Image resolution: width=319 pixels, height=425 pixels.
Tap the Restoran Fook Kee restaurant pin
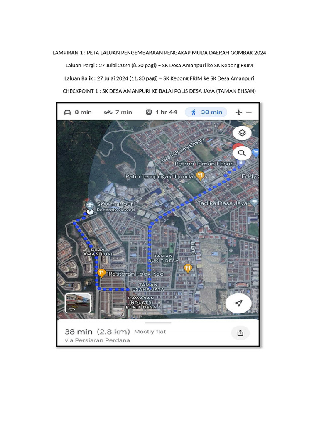click(101, 273)
